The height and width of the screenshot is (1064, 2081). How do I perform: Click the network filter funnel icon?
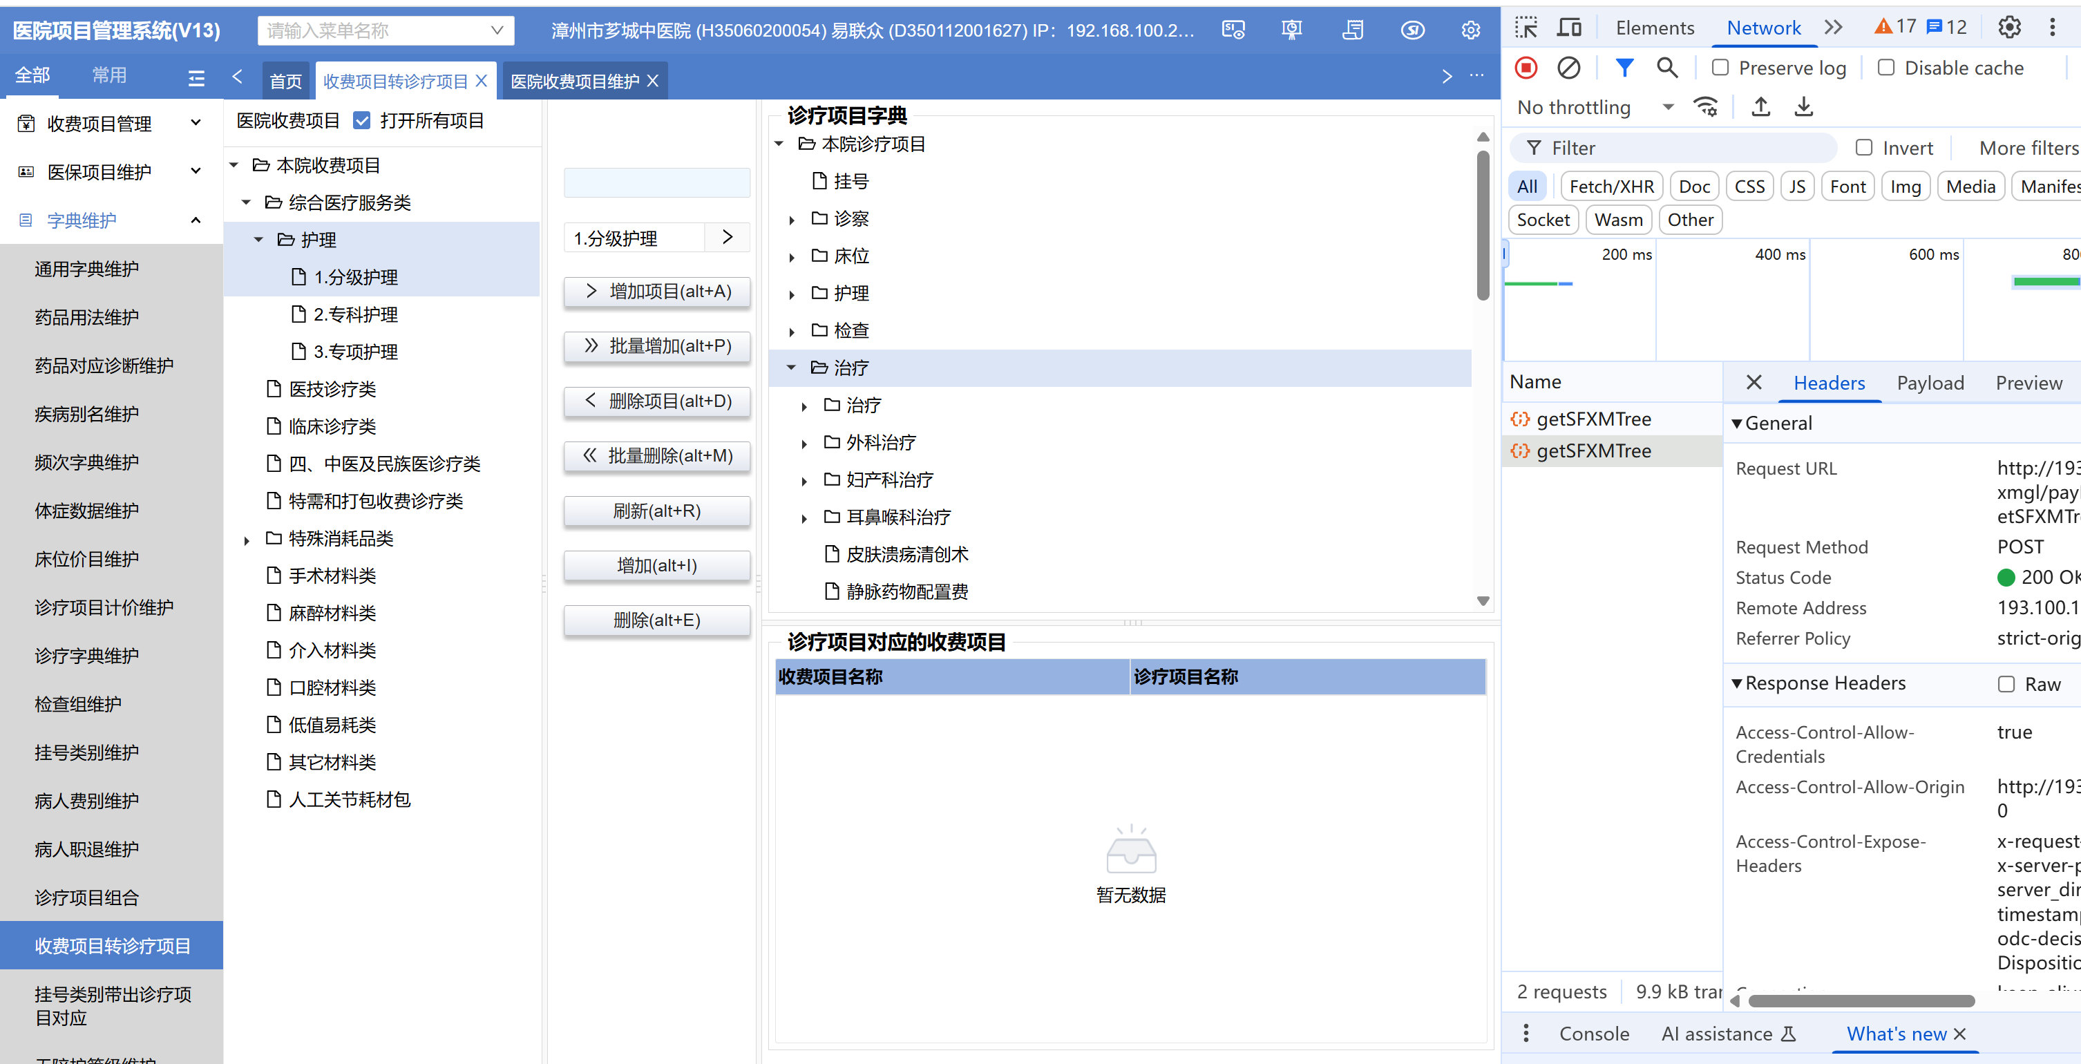[1624, 68]
